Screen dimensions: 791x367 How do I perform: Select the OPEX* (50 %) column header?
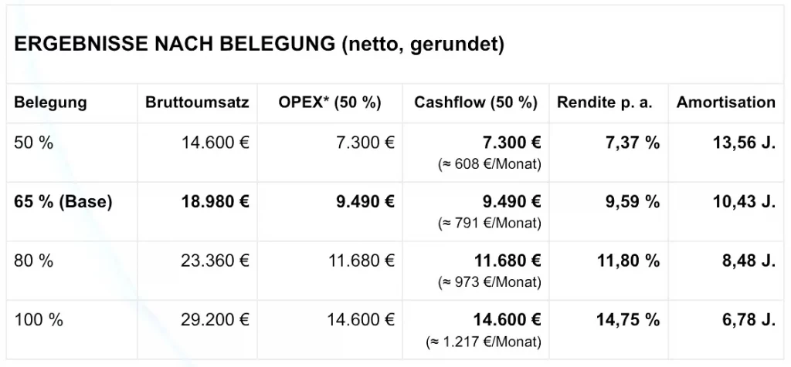click(330, 103)
